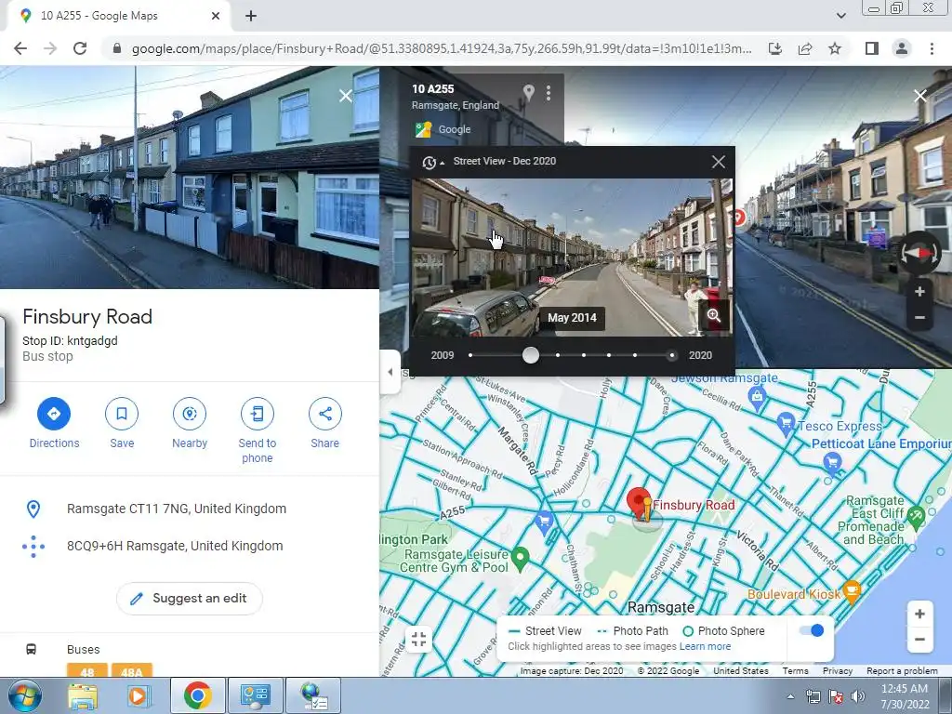Close the Finsbury Road photo header
952x714 pixels.
(346, 96)
